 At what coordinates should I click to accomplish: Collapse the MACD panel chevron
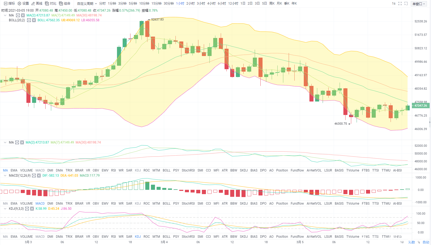[x=5, y=176]
